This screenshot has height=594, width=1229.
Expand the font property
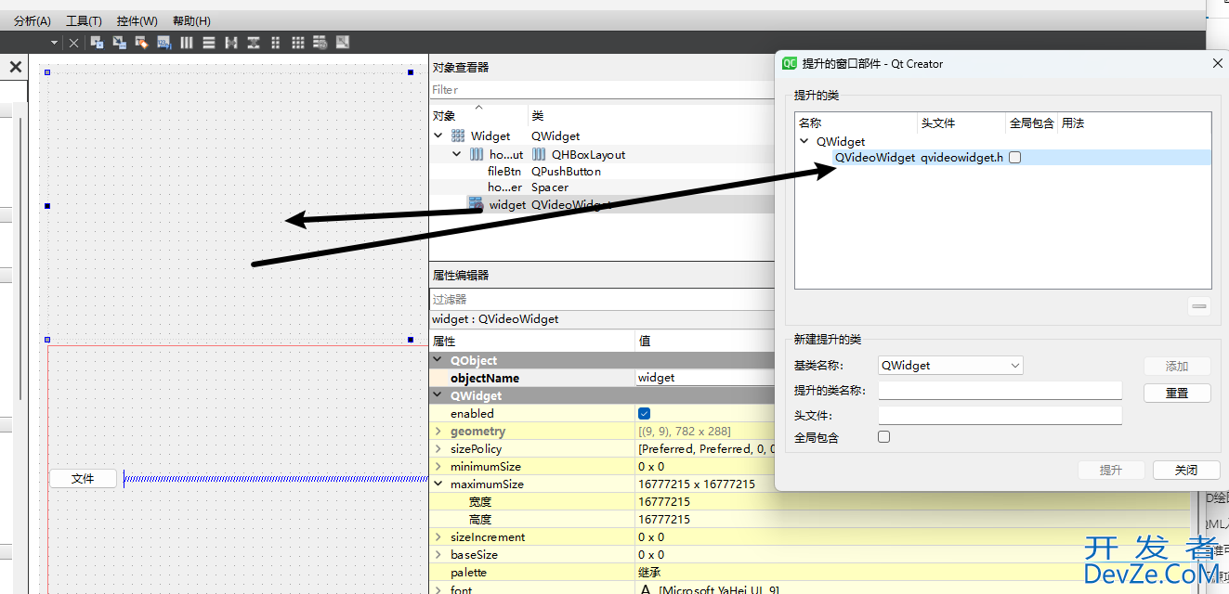pos(438,590)
